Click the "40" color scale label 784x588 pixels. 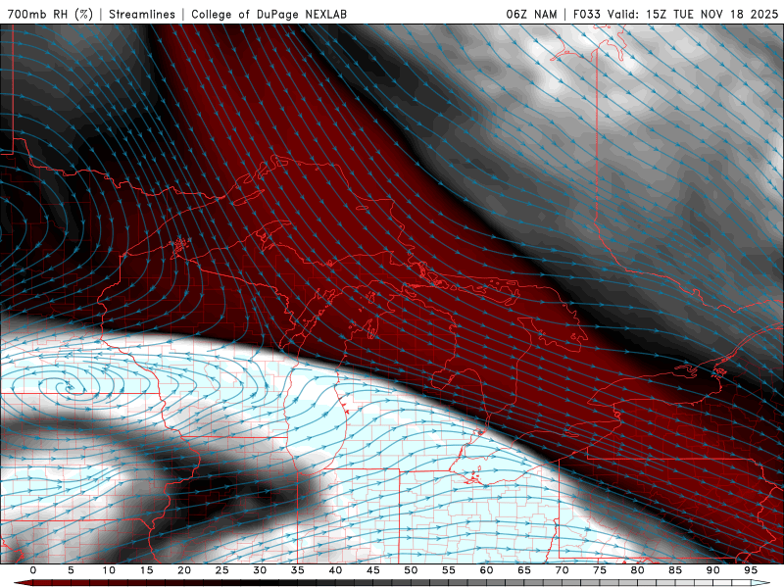click(335, 570)
